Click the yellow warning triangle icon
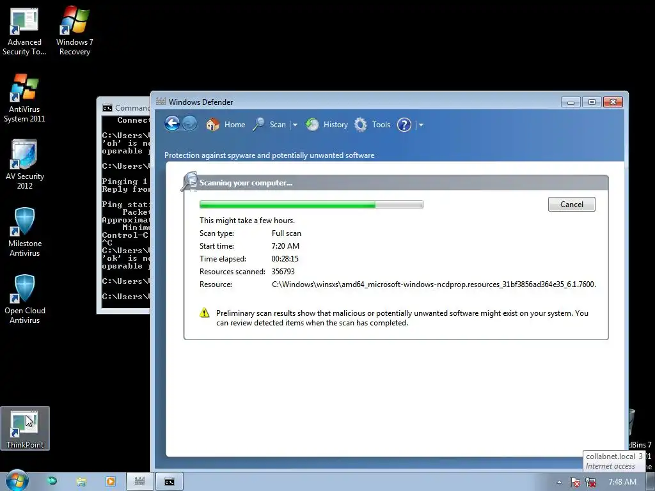 click(204, 313)
